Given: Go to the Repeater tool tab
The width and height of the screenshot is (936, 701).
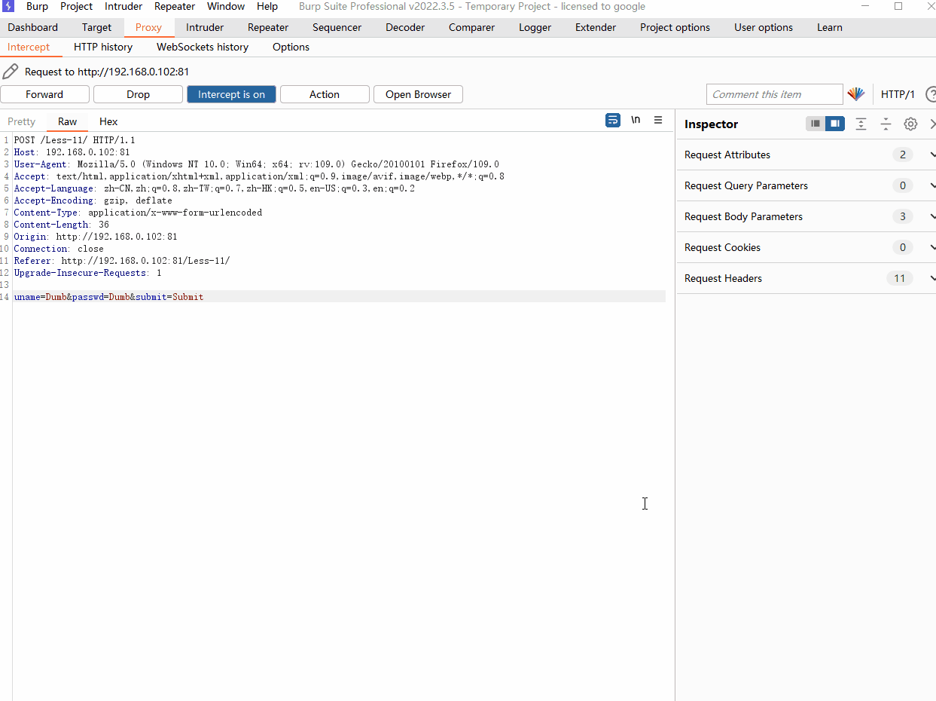Looking at the screenshot, I should tap(268, 27).
